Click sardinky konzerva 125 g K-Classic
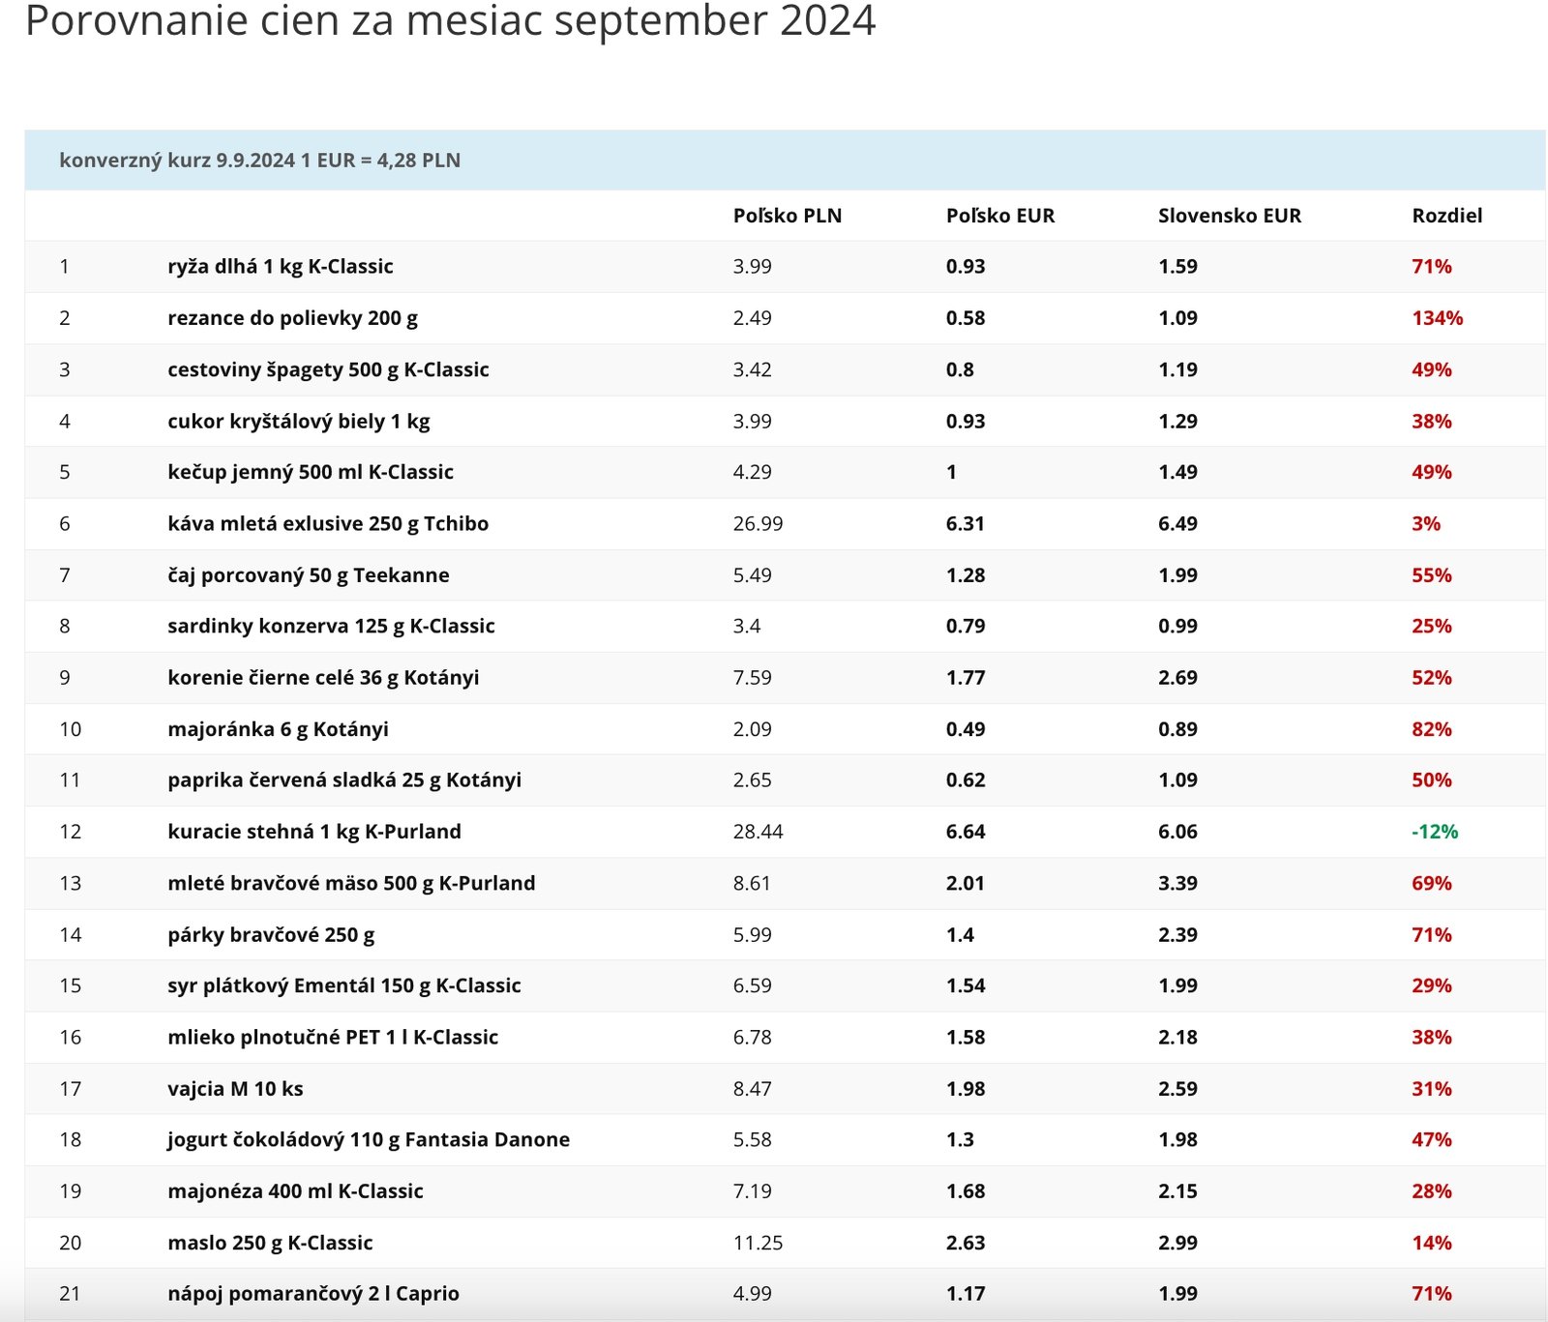This screenshot has width=1548, height=1322. pyautogui.click(x=331, y=626)
